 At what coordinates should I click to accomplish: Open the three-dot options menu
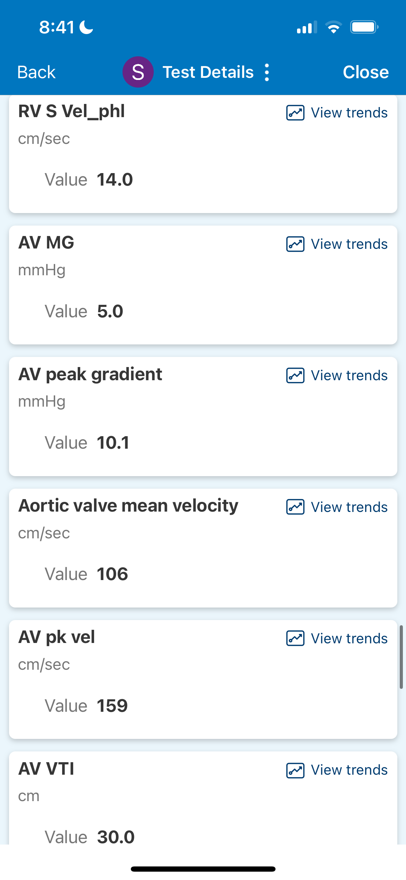coord(267,72)
